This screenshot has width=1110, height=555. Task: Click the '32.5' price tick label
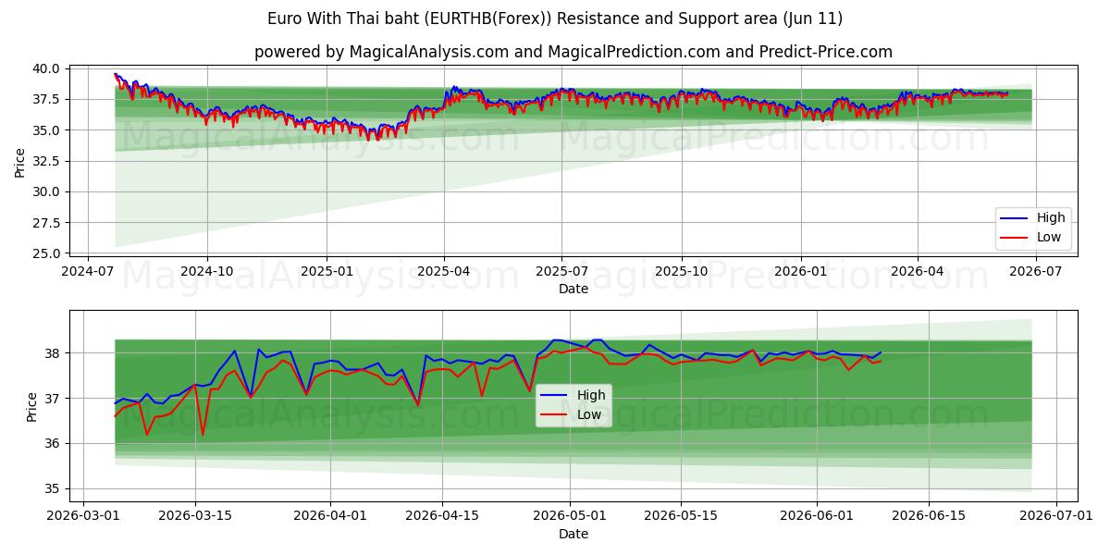point(48,161)
